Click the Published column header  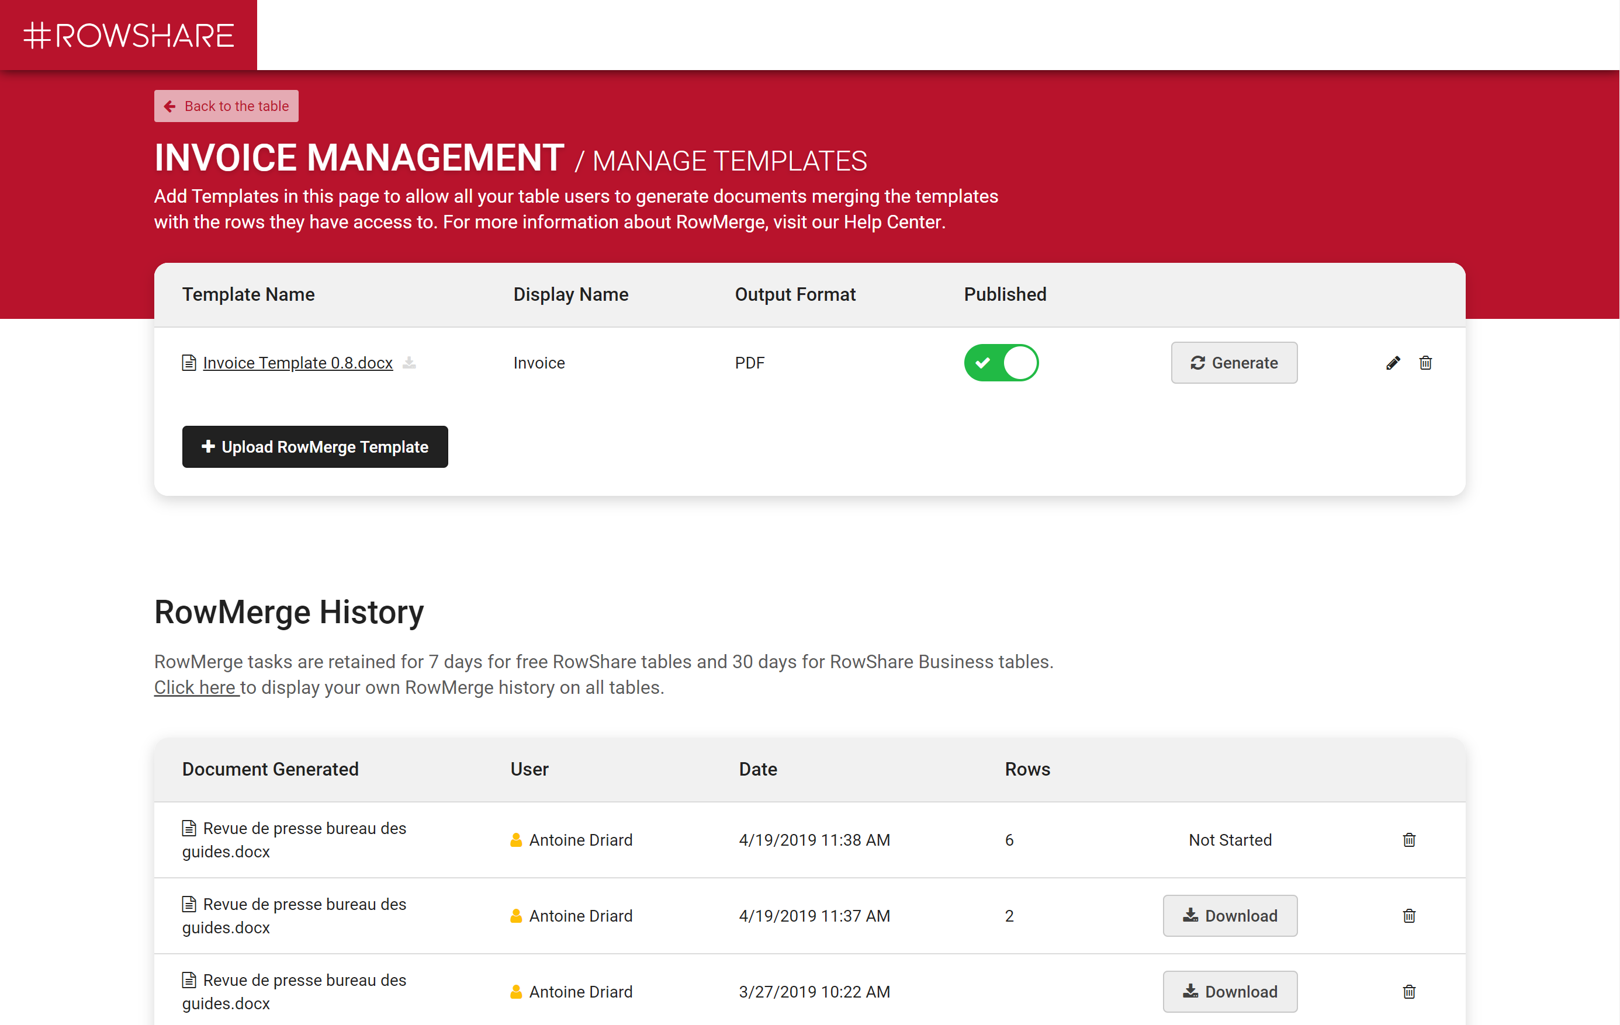click(x=1005, y=294)
